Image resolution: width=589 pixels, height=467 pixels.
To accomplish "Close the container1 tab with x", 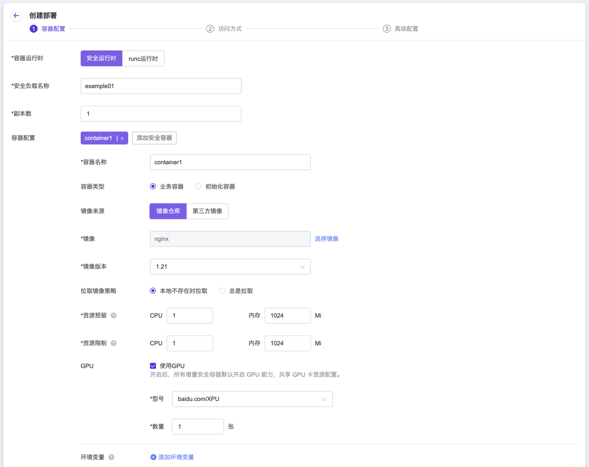I will pyautogui.click(x=122, y=138).
